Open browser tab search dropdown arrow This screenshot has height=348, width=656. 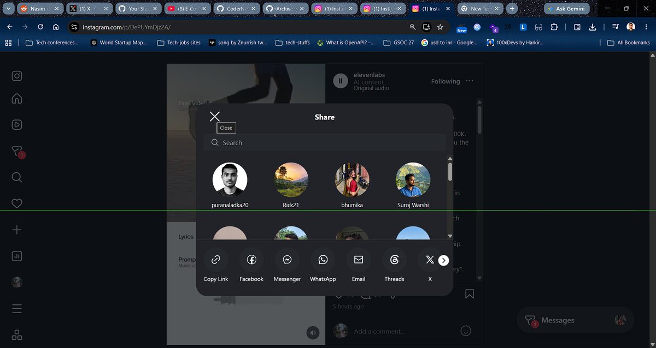(9, 9)
